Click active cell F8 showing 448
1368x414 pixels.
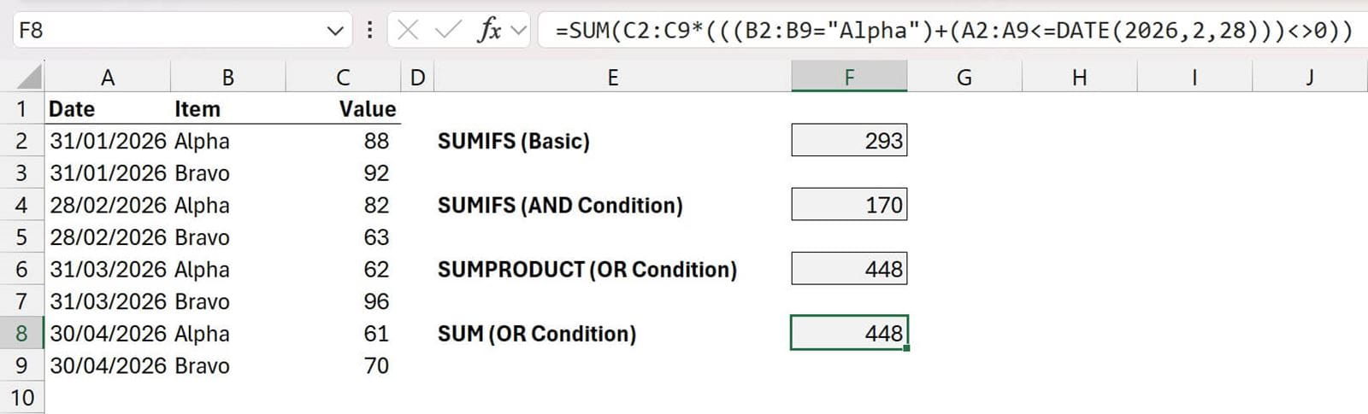849,334
